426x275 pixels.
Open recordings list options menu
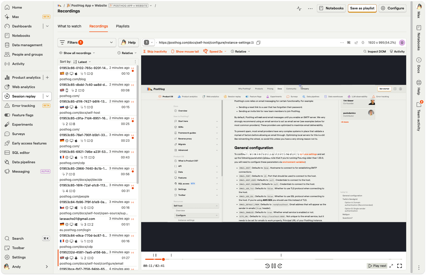[x=135, y=62]
